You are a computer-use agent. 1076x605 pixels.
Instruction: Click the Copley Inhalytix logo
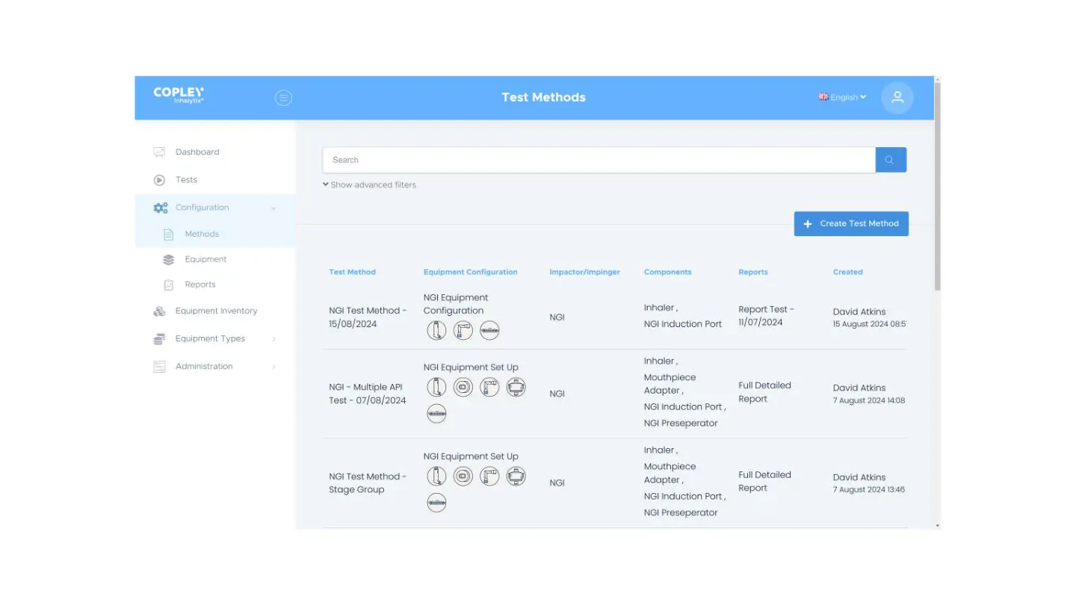(179, 95)
